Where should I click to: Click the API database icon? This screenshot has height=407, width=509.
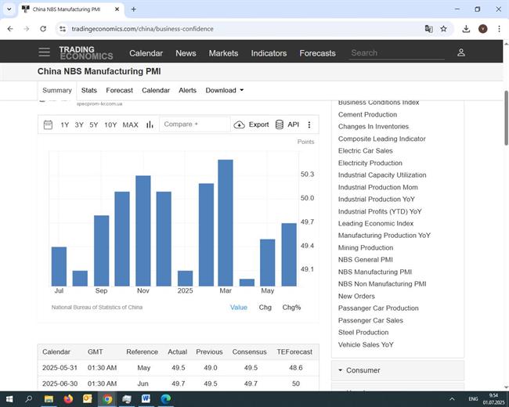pyautogui.click(x=280, y=124)
